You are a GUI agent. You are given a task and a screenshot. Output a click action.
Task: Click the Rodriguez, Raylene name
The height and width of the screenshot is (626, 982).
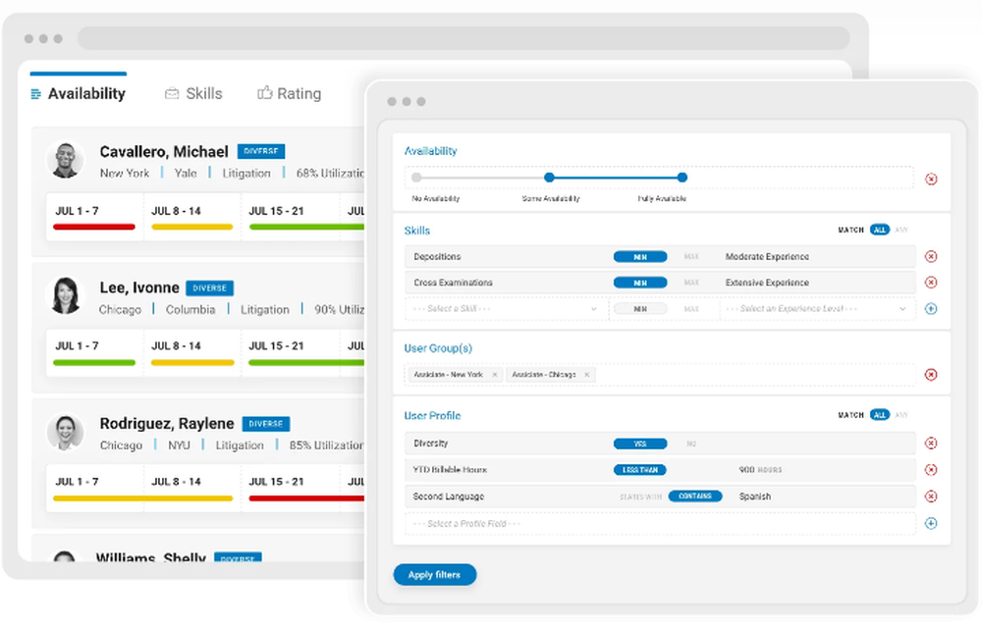(167, 423)
